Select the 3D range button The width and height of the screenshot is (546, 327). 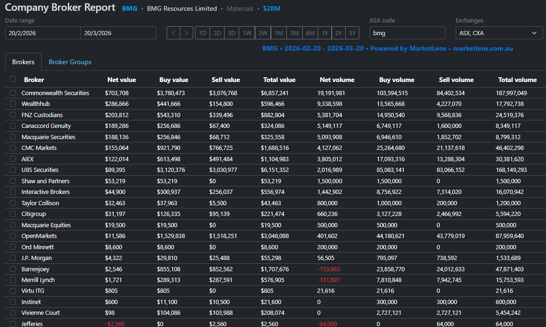click(x=232, y=33)
